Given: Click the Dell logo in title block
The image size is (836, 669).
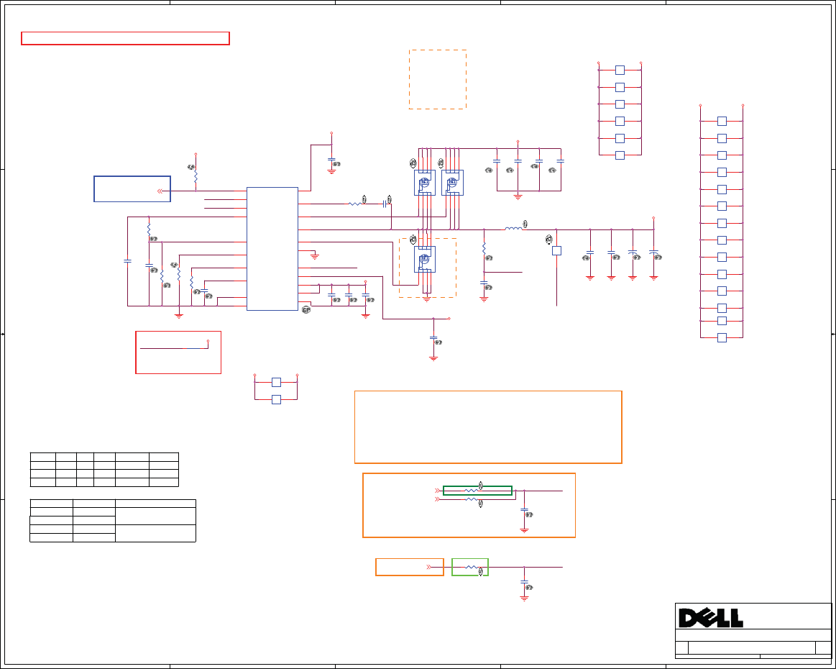Looking at the screenshot, I should [x=711, y=618].
